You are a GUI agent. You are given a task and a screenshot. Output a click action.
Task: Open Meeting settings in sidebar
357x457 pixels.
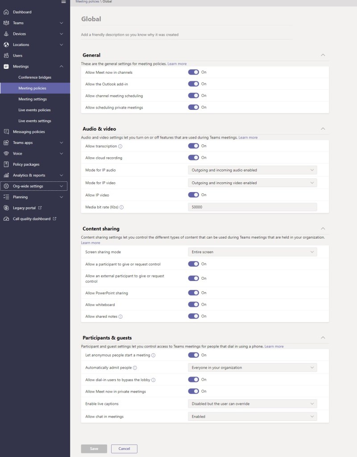tap(33, 99)
